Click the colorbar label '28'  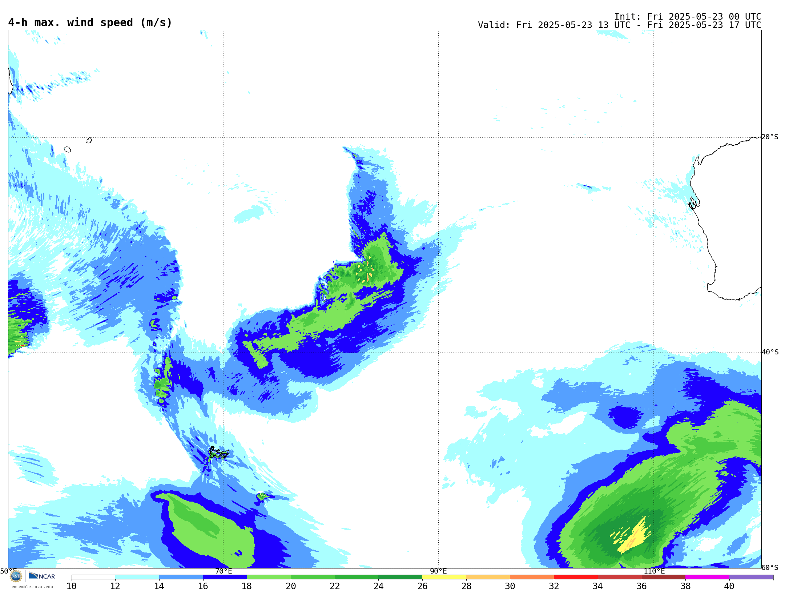[x=466, y=586]
